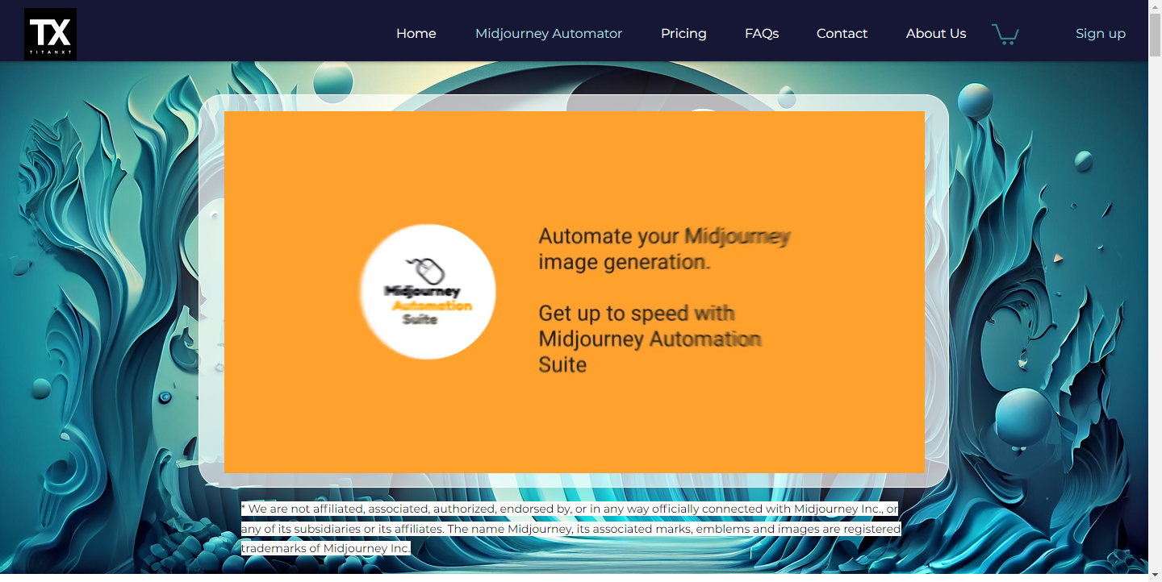The height and width of the screenshot is (582, 1162).
Task: Go to the Home page
Action: click(416, 34)
